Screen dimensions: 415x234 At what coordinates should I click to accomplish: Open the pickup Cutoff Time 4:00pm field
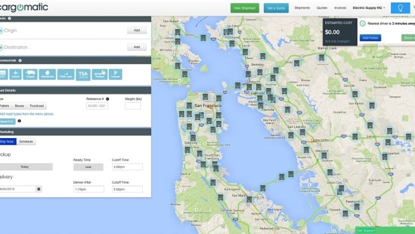tap(127, 167)
